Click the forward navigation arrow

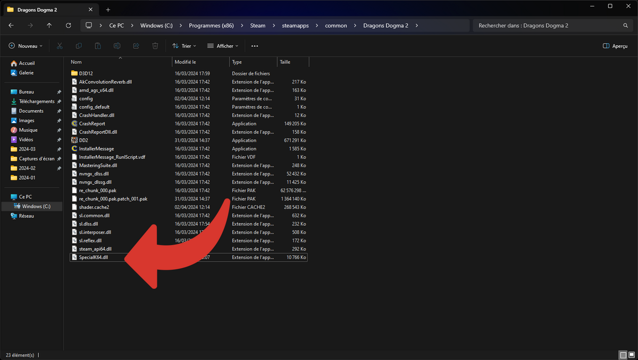(x=30, y=26)
